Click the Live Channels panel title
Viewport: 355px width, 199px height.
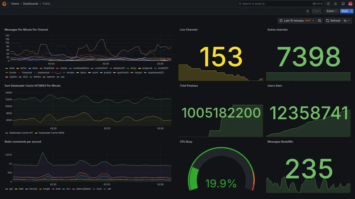[189, 30]
